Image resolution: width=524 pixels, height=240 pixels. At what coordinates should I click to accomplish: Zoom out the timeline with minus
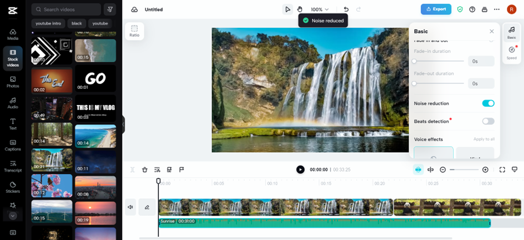click(x=443, y=170)
